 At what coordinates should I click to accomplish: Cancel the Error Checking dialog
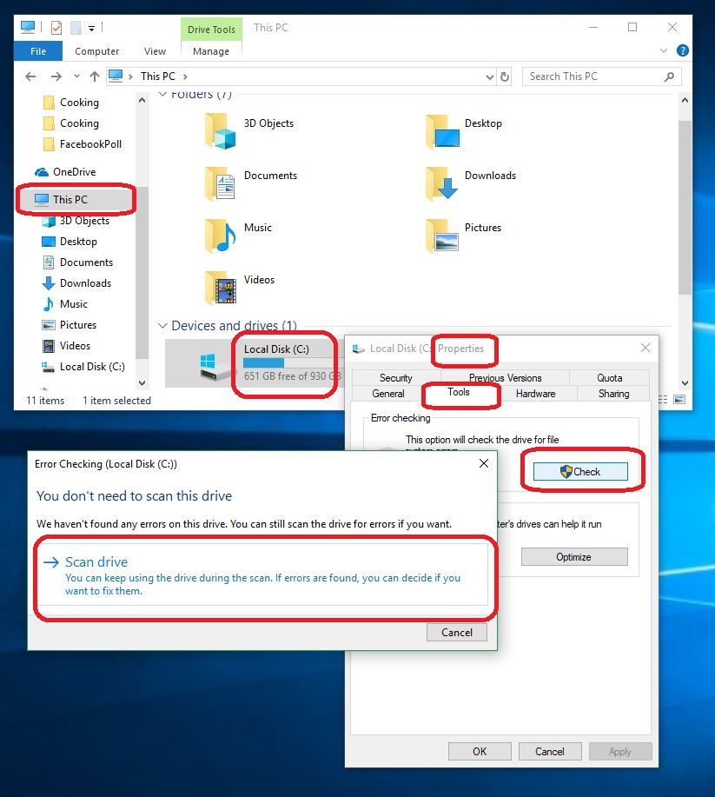pos(456,633)
